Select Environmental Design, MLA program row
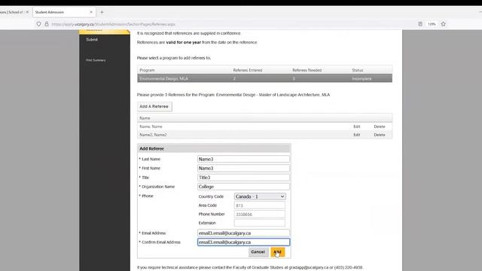 [264, 78]
